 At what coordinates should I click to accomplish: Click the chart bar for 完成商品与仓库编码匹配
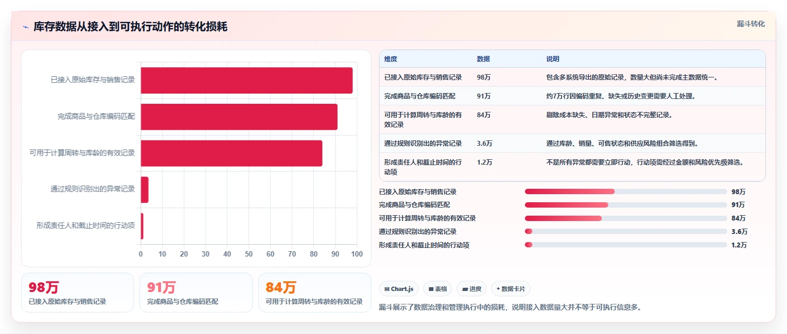239,117
